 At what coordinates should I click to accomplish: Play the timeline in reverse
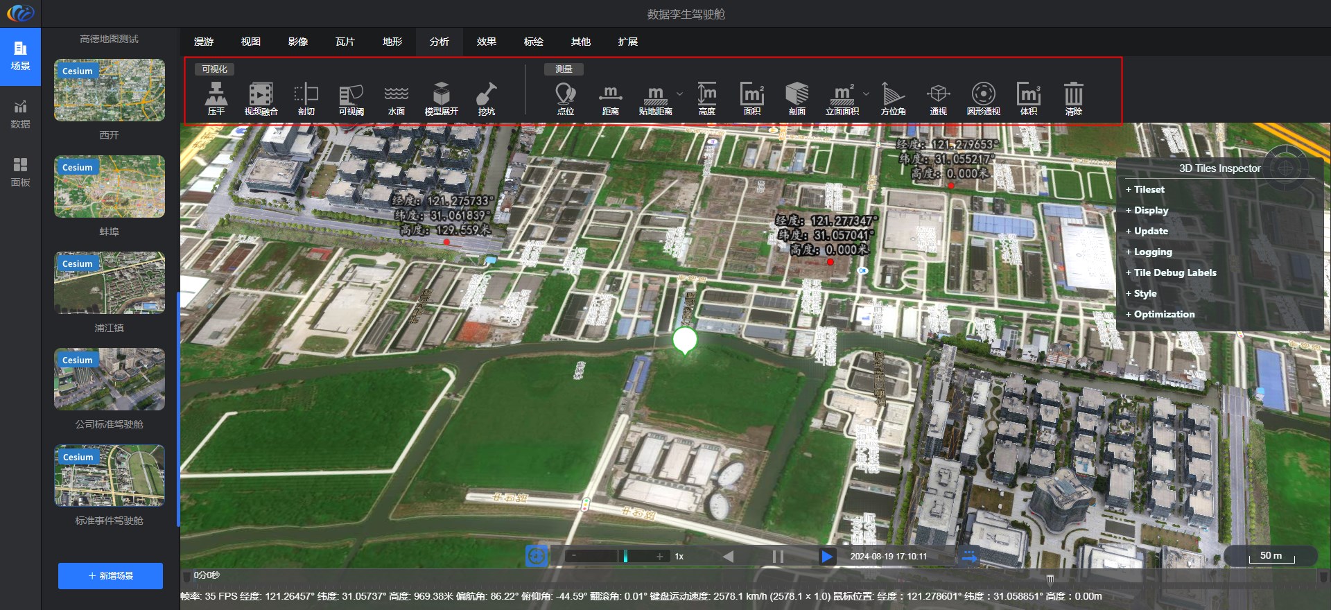pos(728,556)
